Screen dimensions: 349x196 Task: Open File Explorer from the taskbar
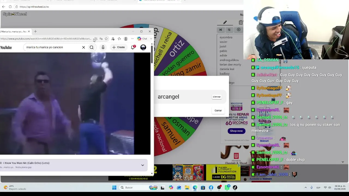[187, 188]
